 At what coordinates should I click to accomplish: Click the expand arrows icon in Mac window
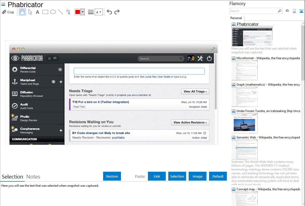[213, 49]
